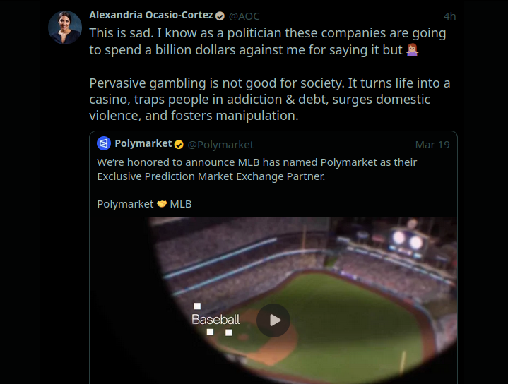This screenshot has height=384, width=508.
Task: Open the quoted tweet's Mar 19 date
Action: coord(432,145)
